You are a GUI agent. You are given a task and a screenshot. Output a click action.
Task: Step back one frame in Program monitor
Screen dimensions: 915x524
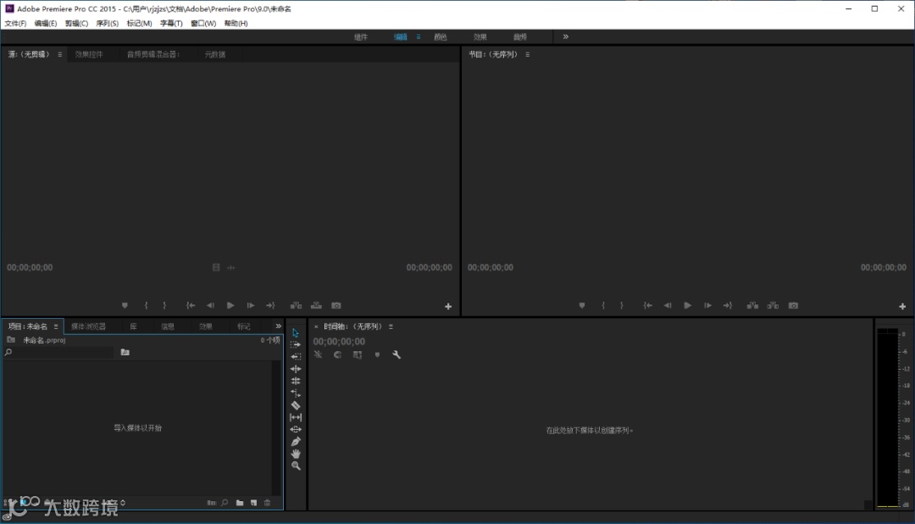(x=667, y=305)
